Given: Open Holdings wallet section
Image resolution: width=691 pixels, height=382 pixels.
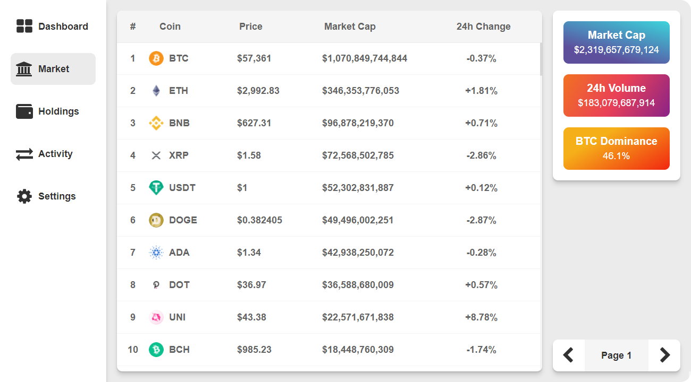Looking at the screenshot, I should (53, 111).
